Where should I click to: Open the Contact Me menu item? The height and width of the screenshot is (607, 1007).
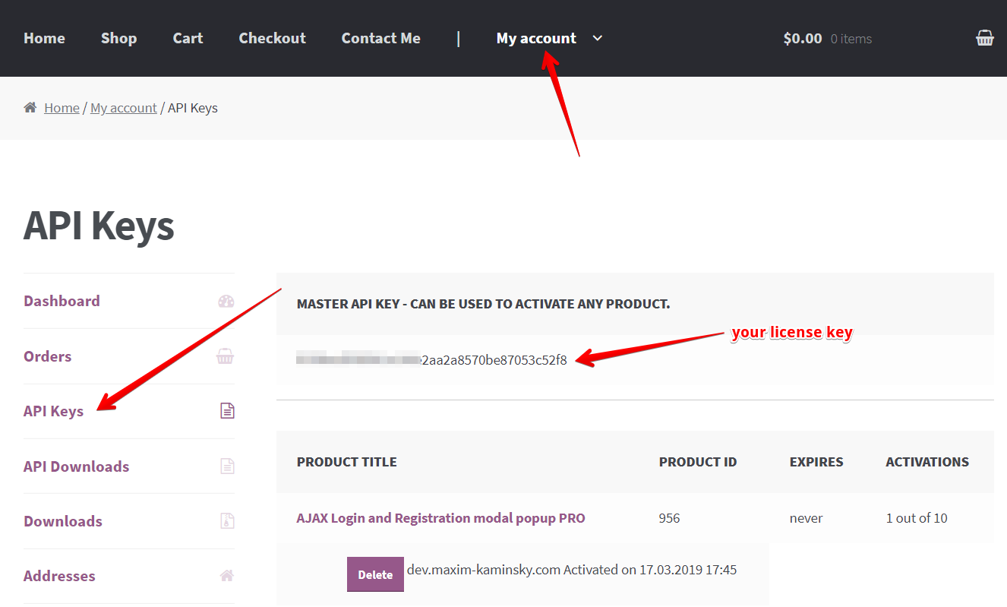pyautogui.click(x=380, y=38)
